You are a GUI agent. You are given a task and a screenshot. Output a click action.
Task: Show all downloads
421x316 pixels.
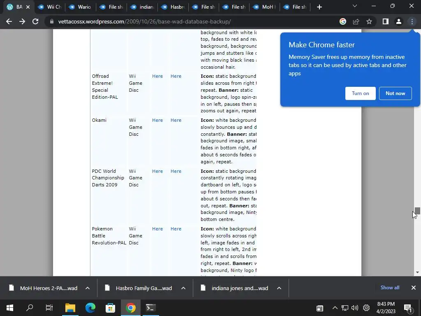tap(390, 288)
